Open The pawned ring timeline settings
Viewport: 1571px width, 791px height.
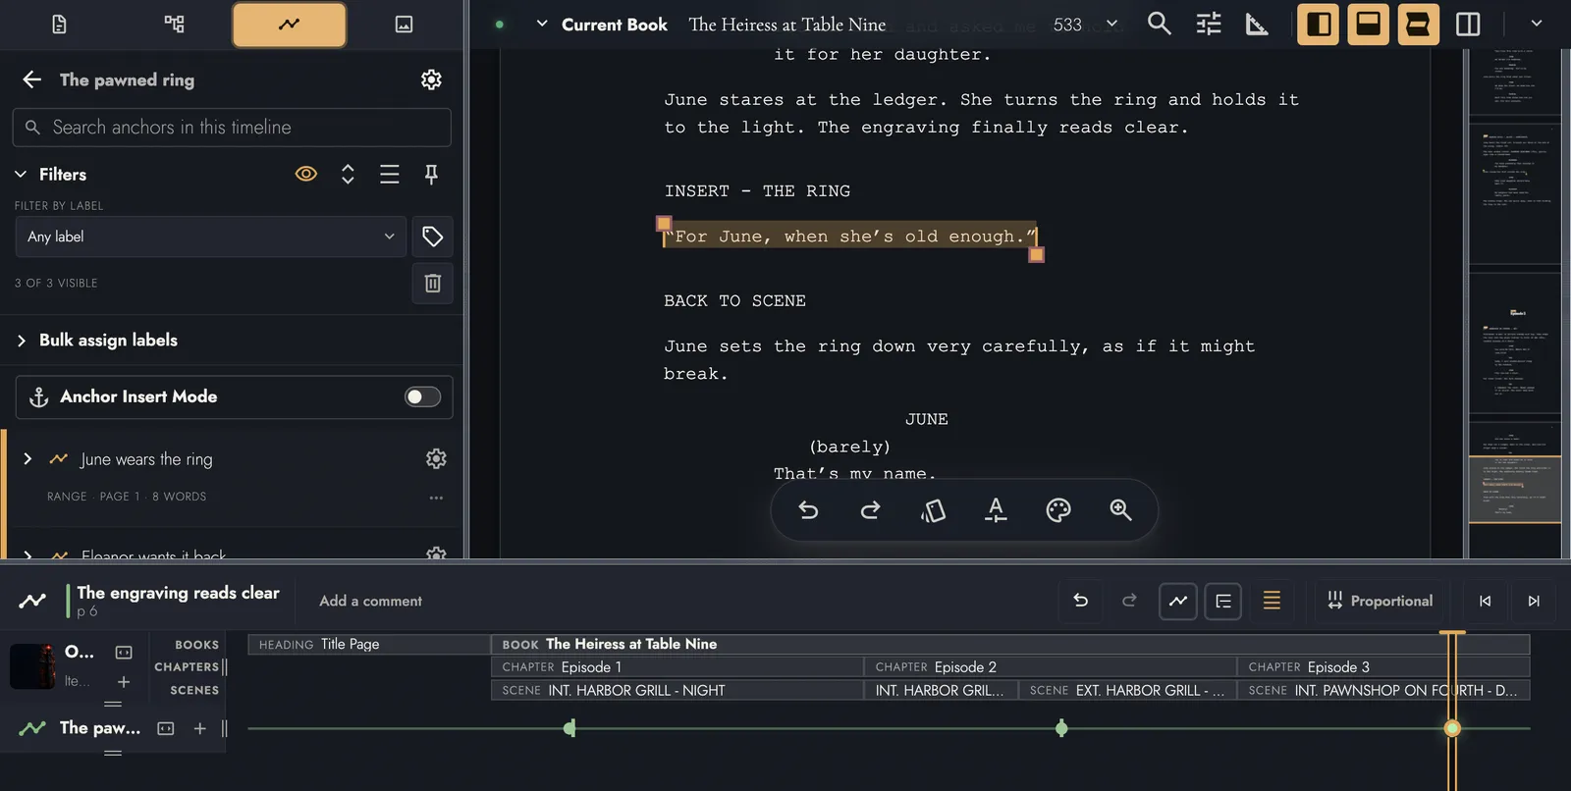(x=431, y=79)
